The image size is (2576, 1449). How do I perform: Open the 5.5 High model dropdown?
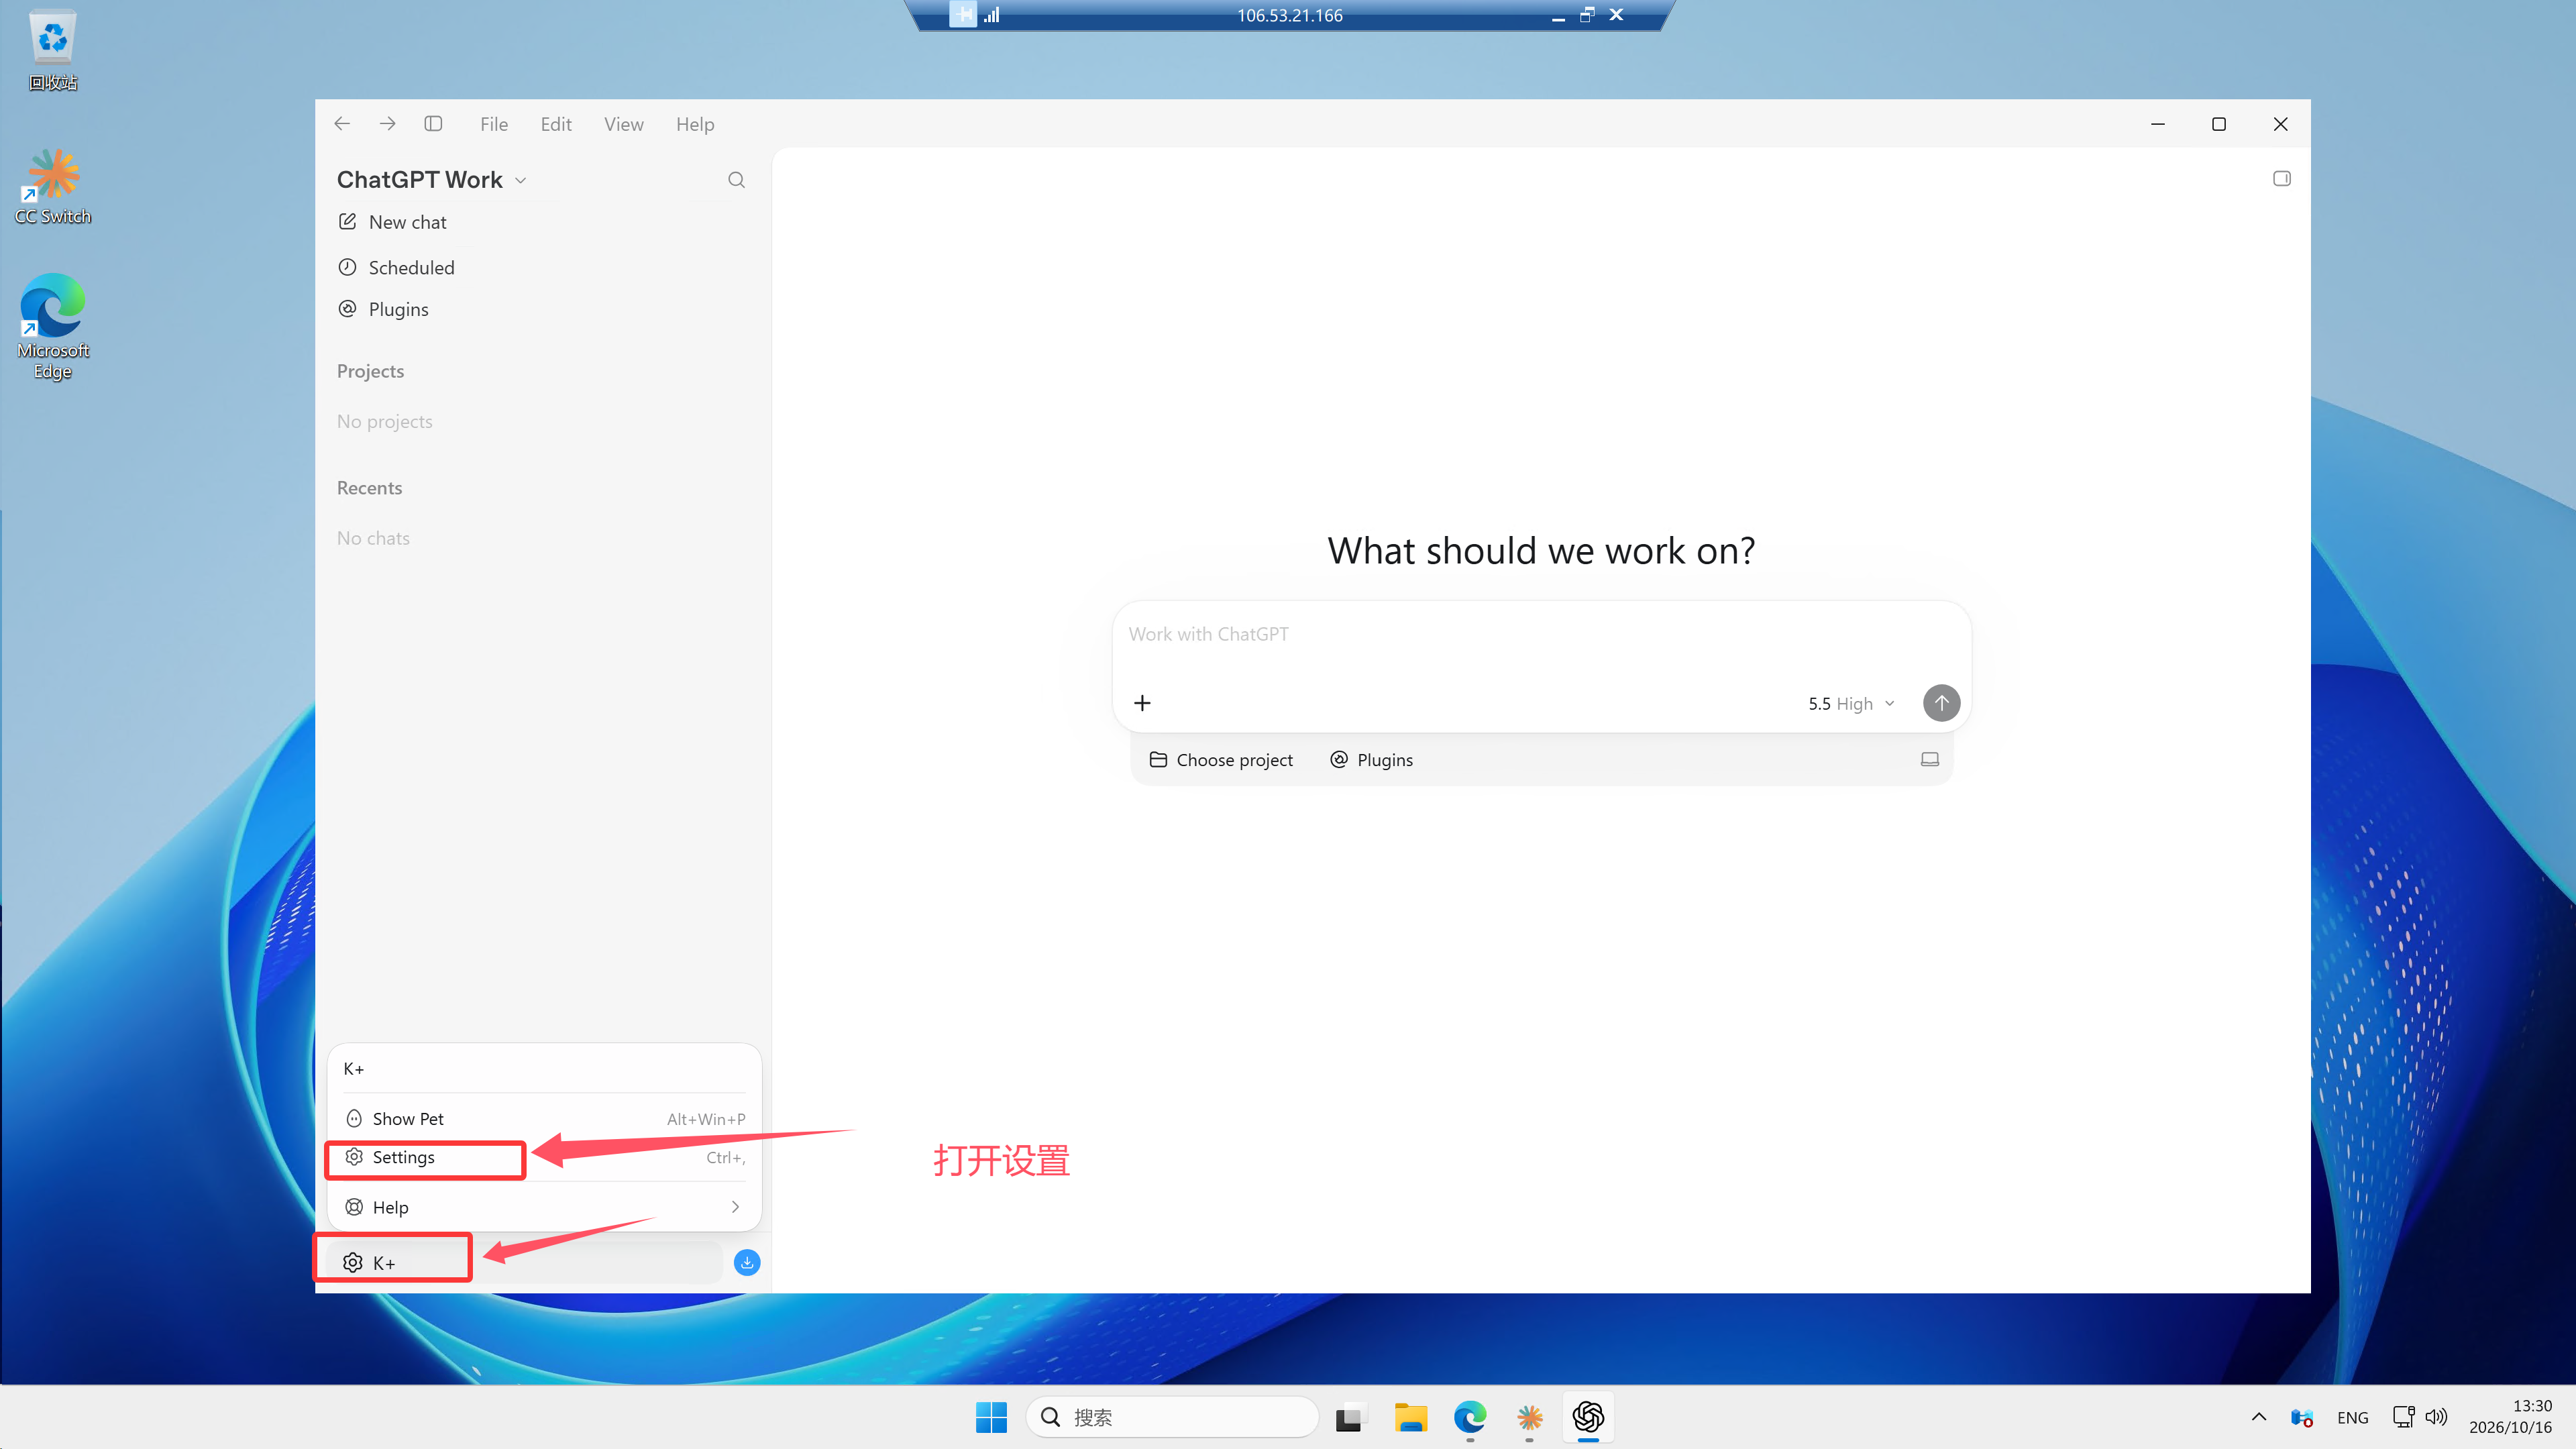click(x=1851, y=704)
